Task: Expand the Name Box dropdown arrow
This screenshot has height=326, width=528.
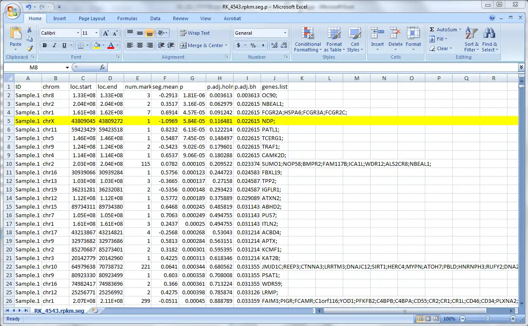Action: [67, 68]
